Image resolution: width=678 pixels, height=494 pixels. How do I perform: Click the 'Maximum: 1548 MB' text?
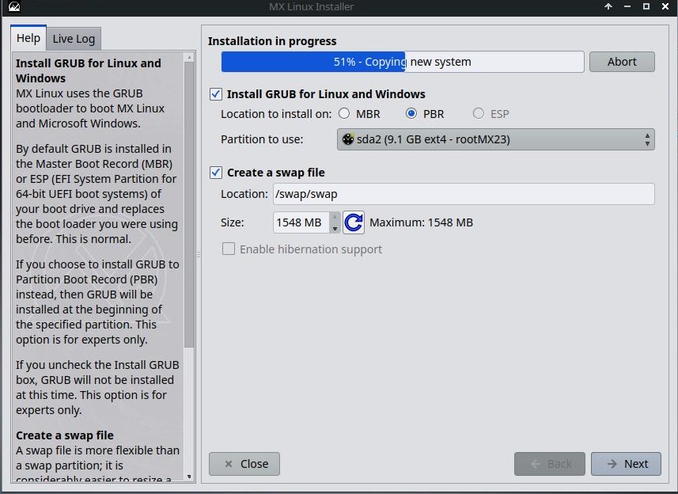pos(421,222)
